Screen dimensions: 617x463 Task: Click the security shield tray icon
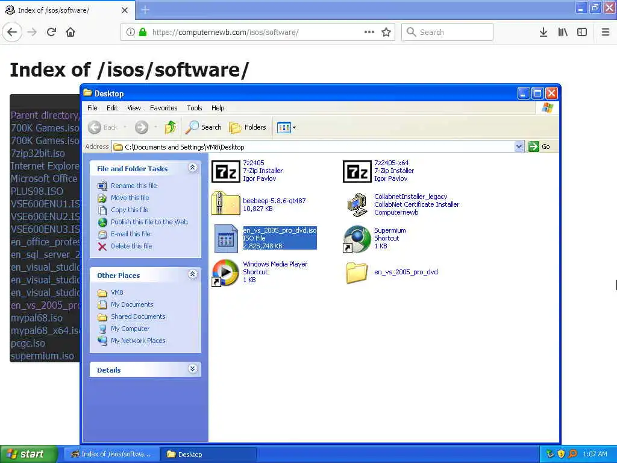561,455
